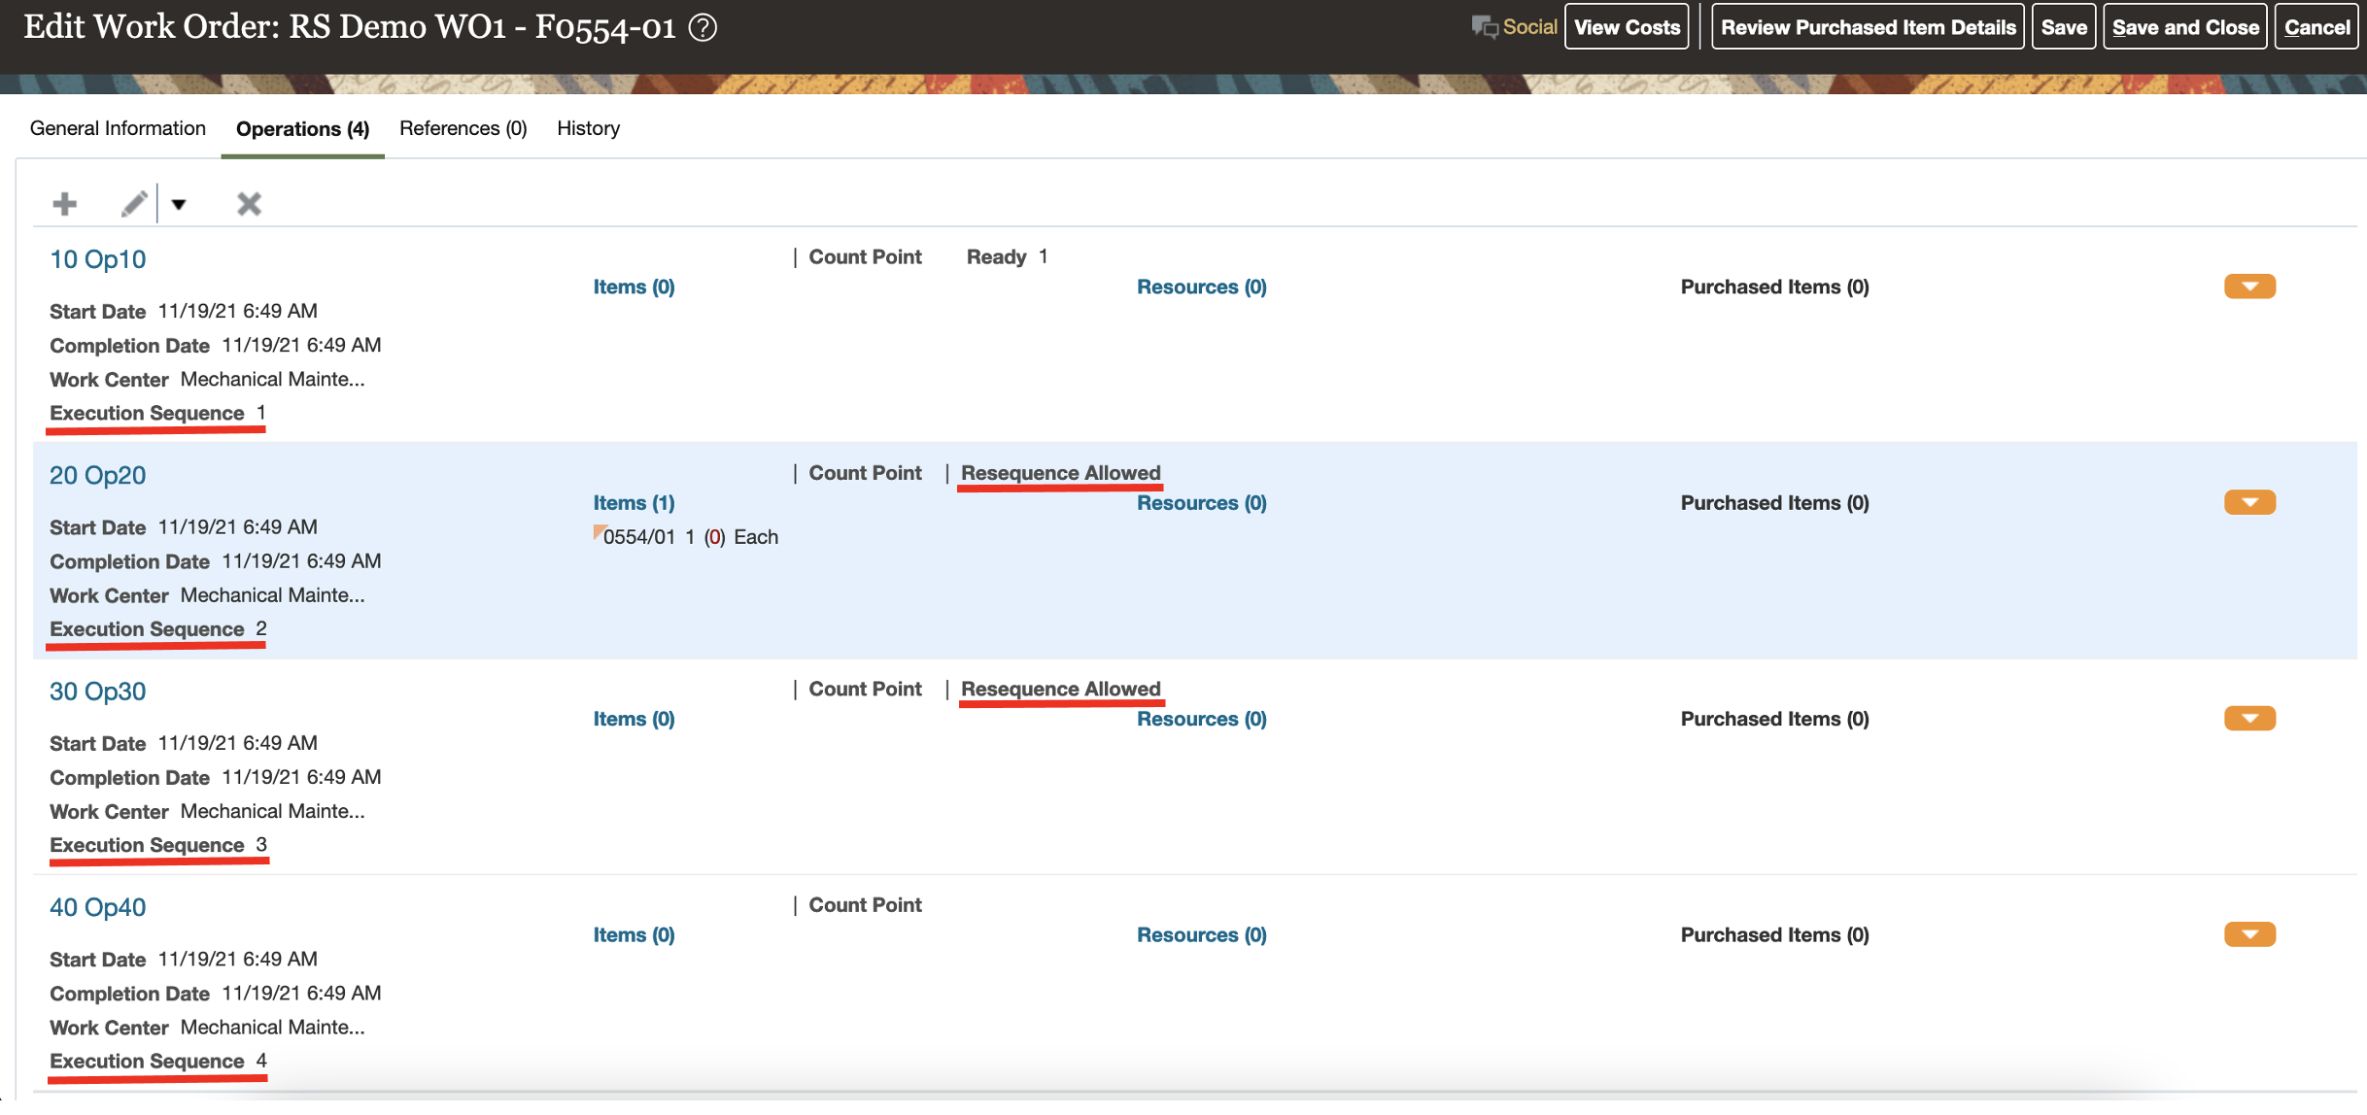Expand orange actions menu for Op20
Image resolution: width=2367 pixels, height=1115 pixels.
(x=2249, y=502)
